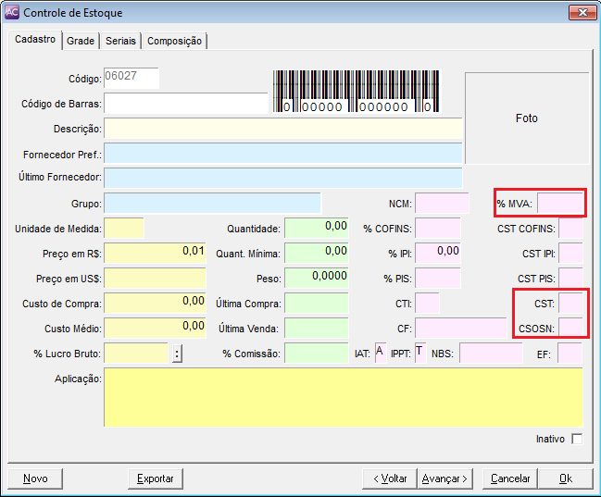Focus the Descrição input field
The height and width of the screenshot is (497, 601).
point(282,128)
